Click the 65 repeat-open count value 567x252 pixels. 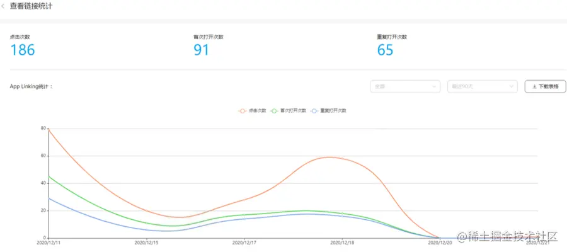(x=385, y=50)
